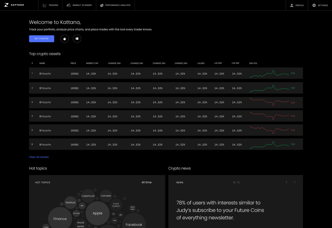Go to previous news item with left chevron
332x228 pixels.
pos(286,182)
